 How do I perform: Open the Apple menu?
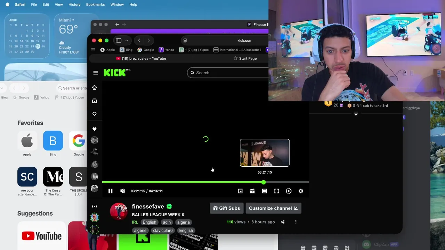pyautogui.click(x=7, y=5)
